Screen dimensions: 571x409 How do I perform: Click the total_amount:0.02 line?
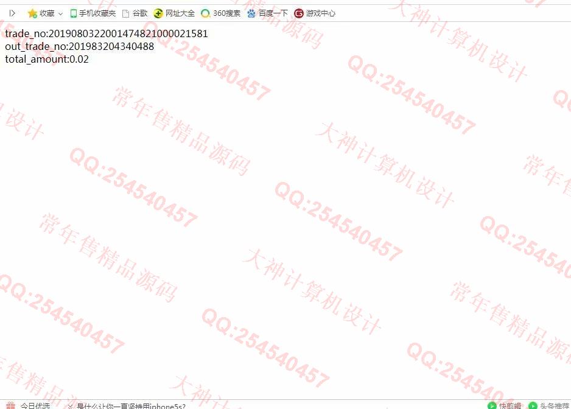tap(47, 60)
